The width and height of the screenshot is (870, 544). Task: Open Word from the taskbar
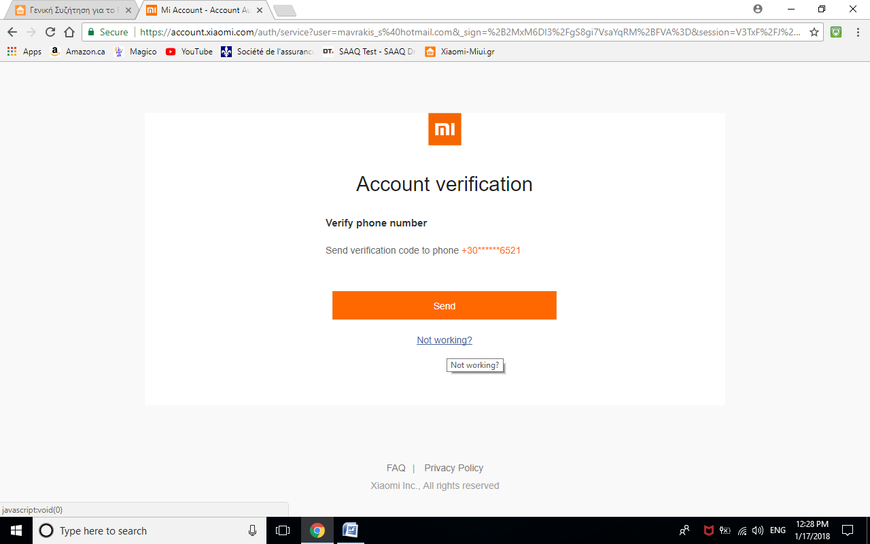[x=350, y=530]
